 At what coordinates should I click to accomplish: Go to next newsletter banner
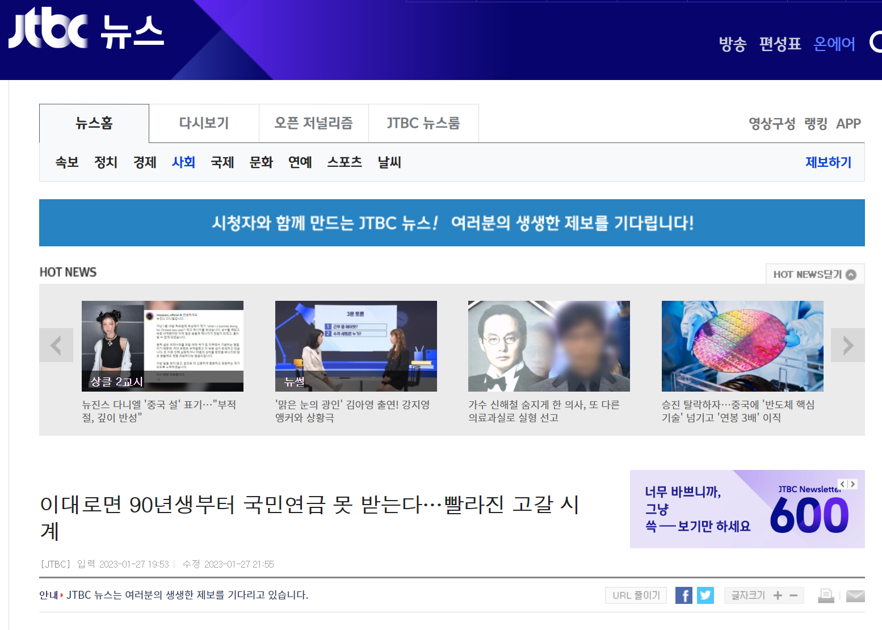pos(852,484)
